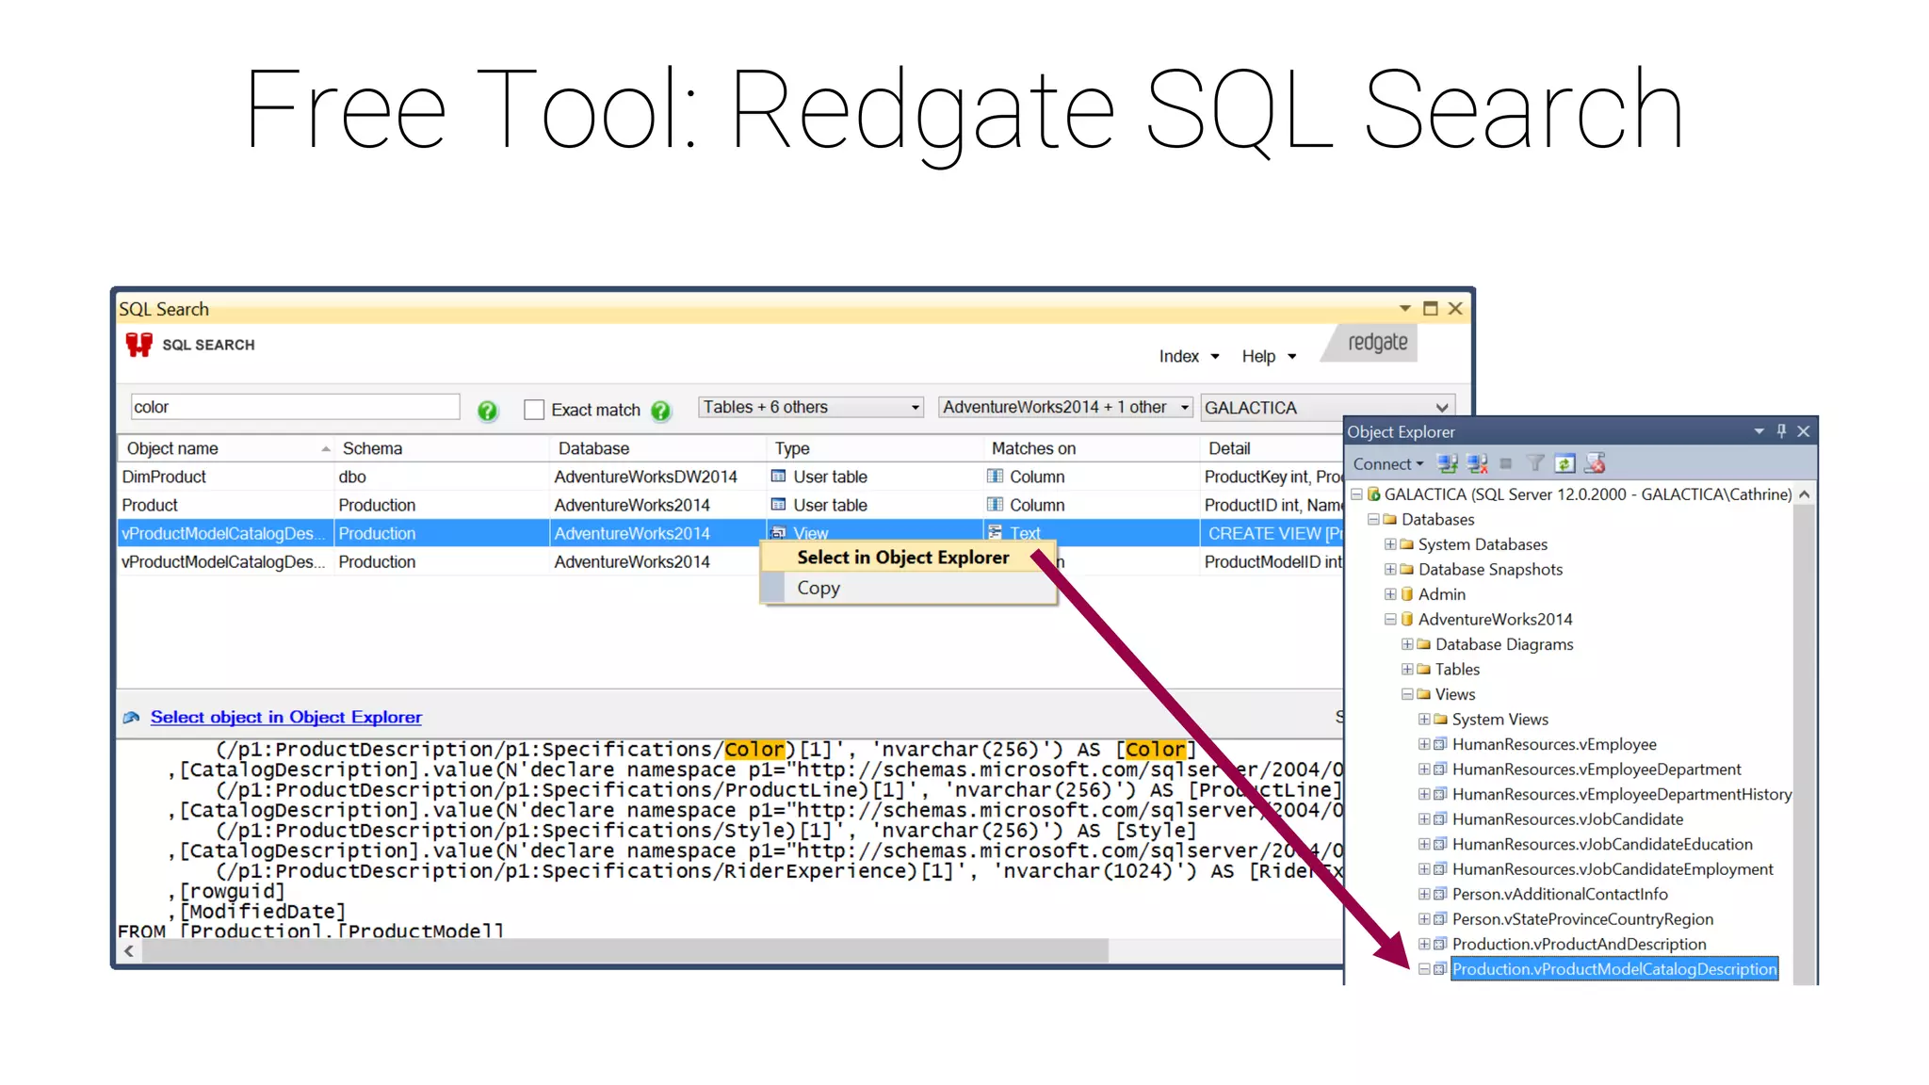Click the Admin database cylinder icon
1929x1085 pixels.
[x=1407, y=594]
